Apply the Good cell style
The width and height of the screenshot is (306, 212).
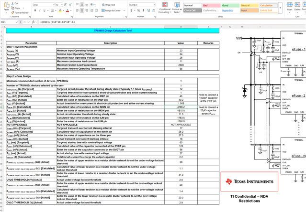[230, 5]
